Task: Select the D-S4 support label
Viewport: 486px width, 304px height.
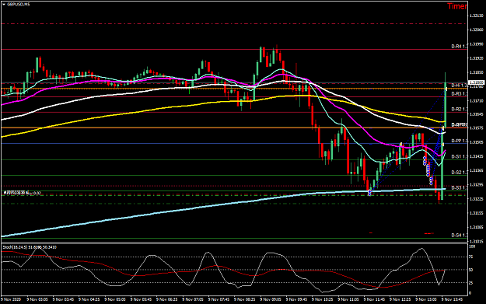Action: 459,236
